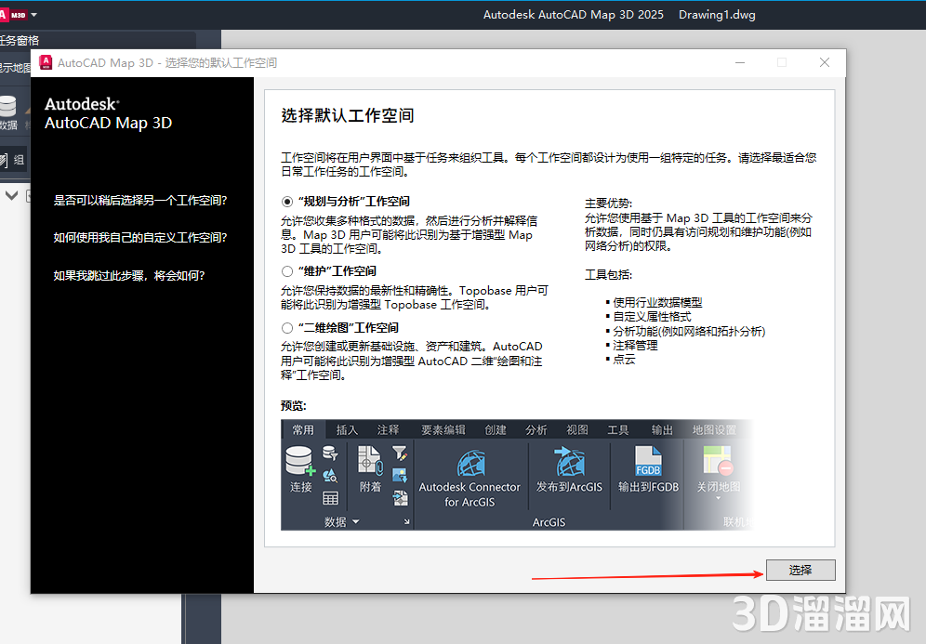Expand the chevron below the 组 button

(x=12, y=195)
